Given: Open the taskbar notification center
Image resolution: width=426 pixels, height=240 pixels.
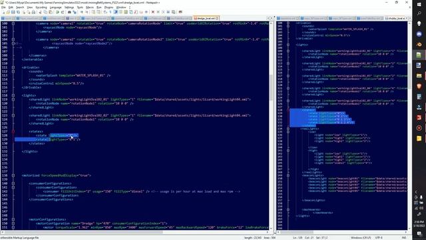Looking at the screenshot, I should tap(419, 234).
